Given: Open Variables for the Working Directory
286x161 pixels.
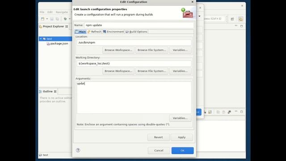Looking at the screenshot, I should pyautogui.click(x=180, y=71).
